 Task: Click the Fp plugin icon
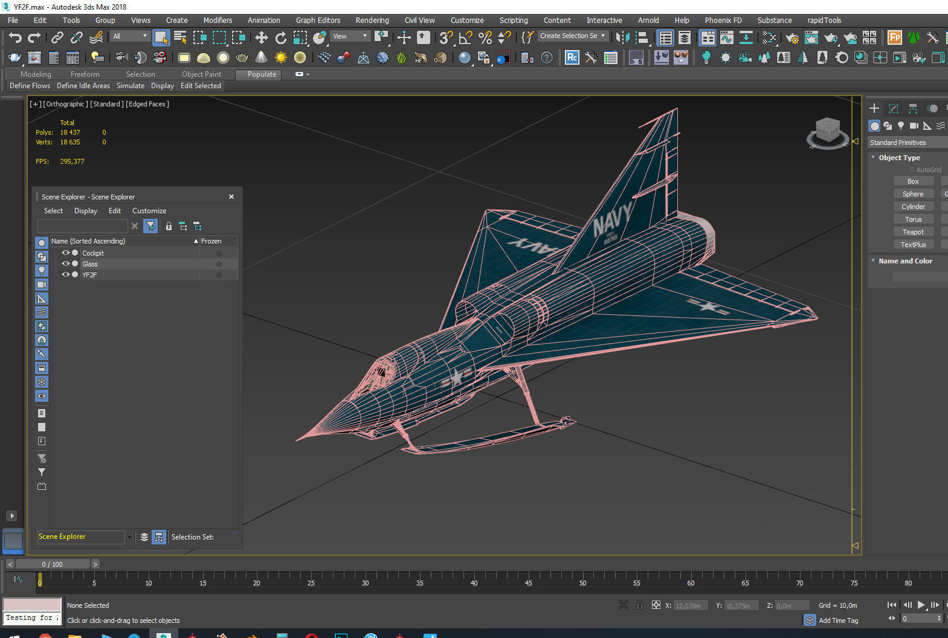(x=895, y=37)
